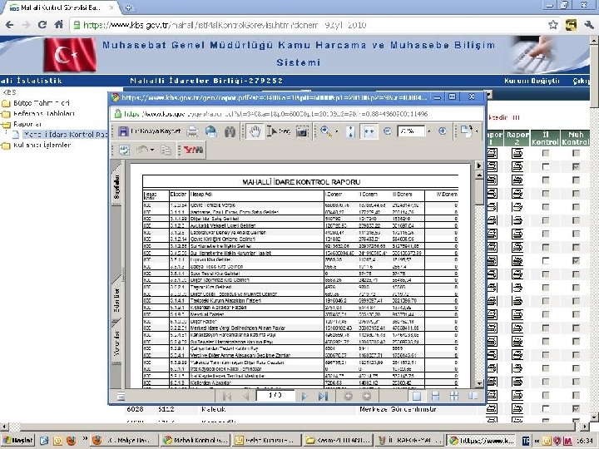Image resolution: width=599 pixels, height=449 pixels.
Task: Open the Sayfalar side panel tab
Action: 116,187
